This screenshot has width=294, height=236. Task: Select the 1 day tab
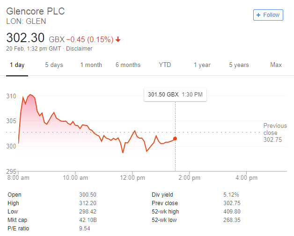[x=17, y=65]
